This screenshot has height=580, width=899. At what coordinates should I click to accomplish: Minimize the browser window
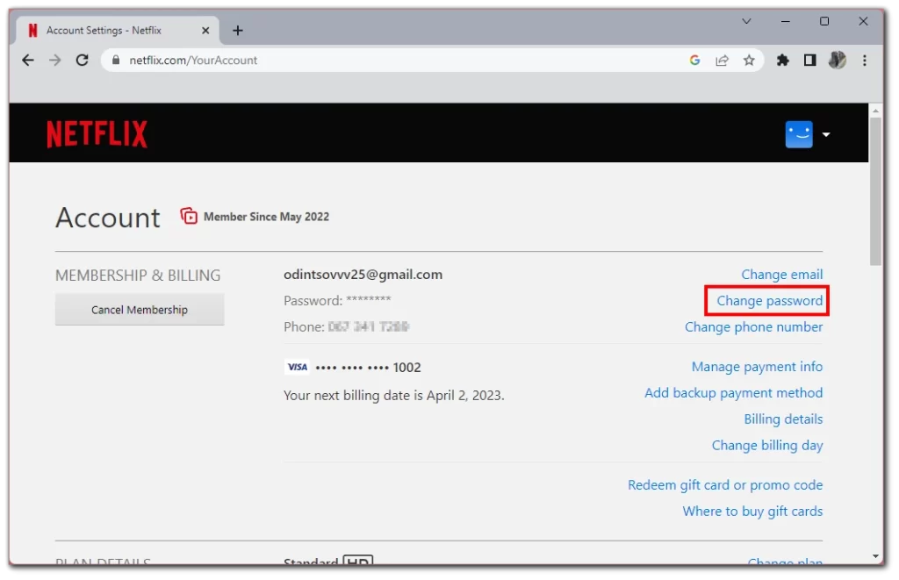pos(785,21)
